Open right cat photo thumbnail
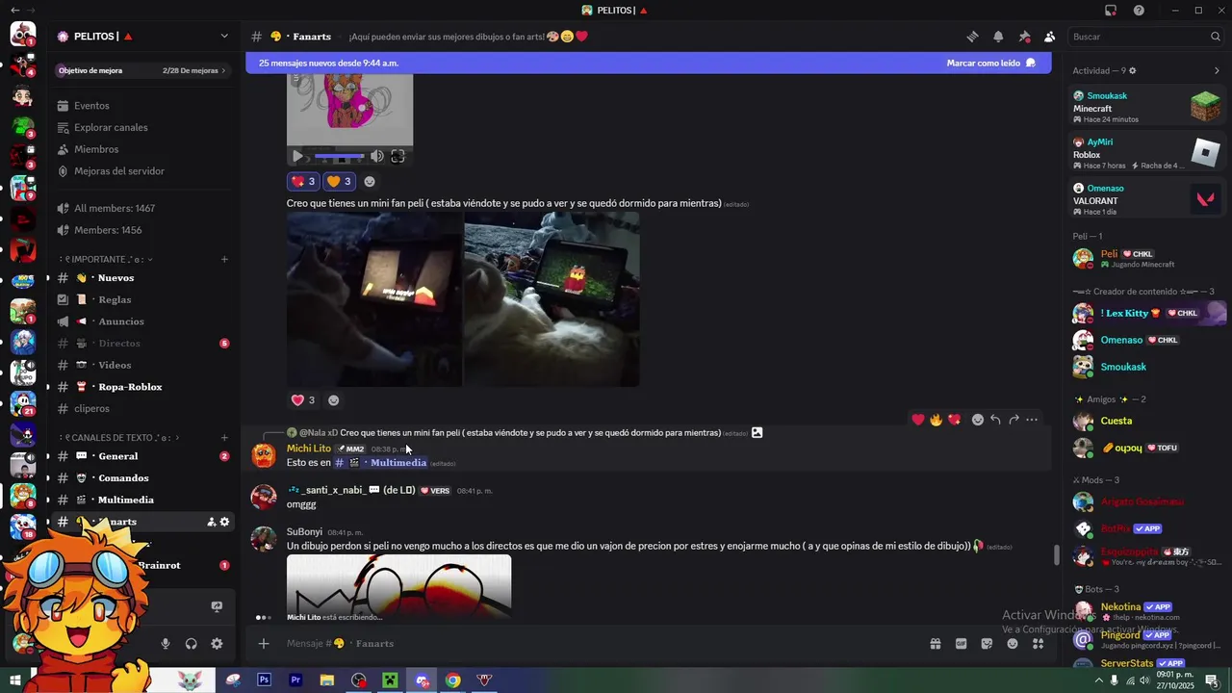The height and width of the screenshot is (693, 1232). (x=552, y=299)
